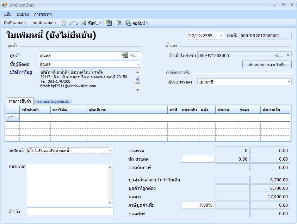Expand the date picker dropdown 27/12/2555
The width and height of the screenshot is (297, 224).
tap(221, 36)
